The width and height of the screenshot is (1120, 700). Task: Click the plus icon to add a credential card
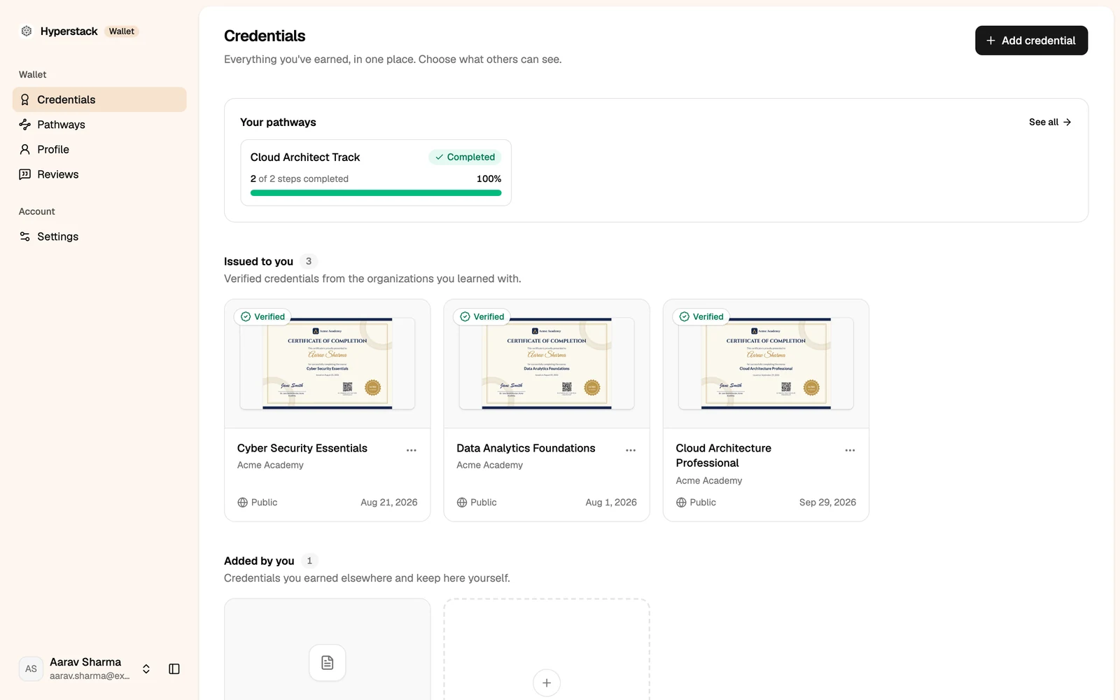click(547, 682)
